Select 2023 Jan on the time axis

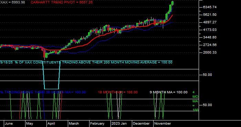point(119,124)
